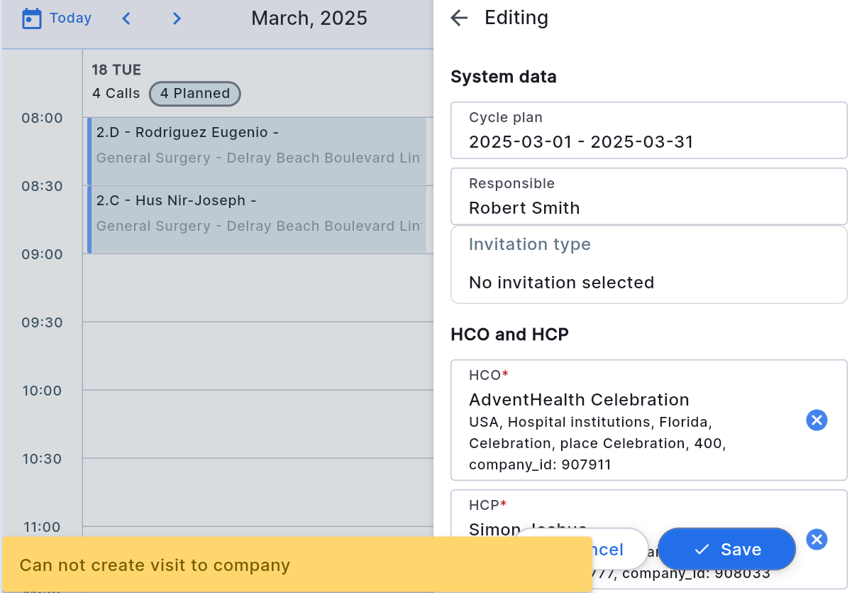The image size is (852, 593).
Task: Click the HCO field AdventHealth Celebration
Action: point(624,419)
